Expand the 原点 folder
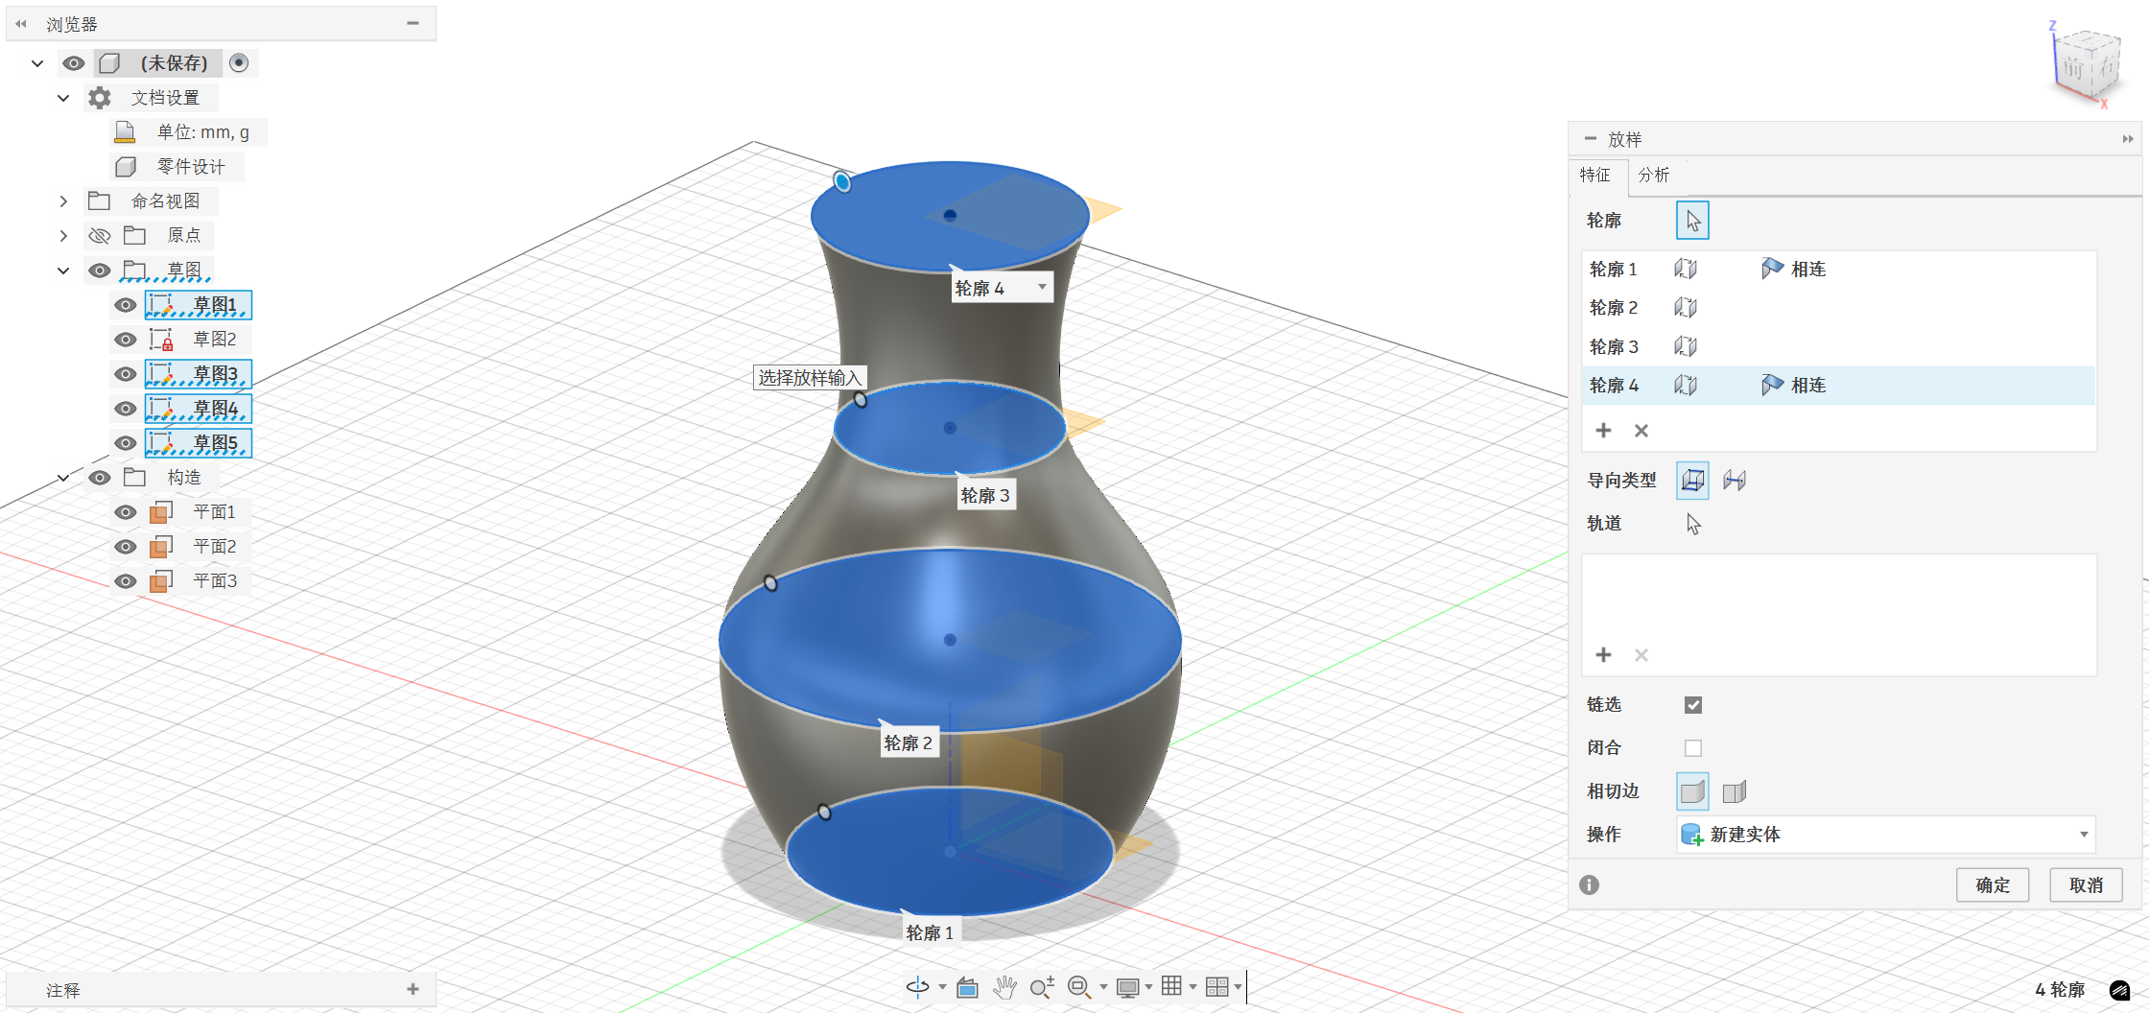 pyautogui.click(x=63, y=236)
